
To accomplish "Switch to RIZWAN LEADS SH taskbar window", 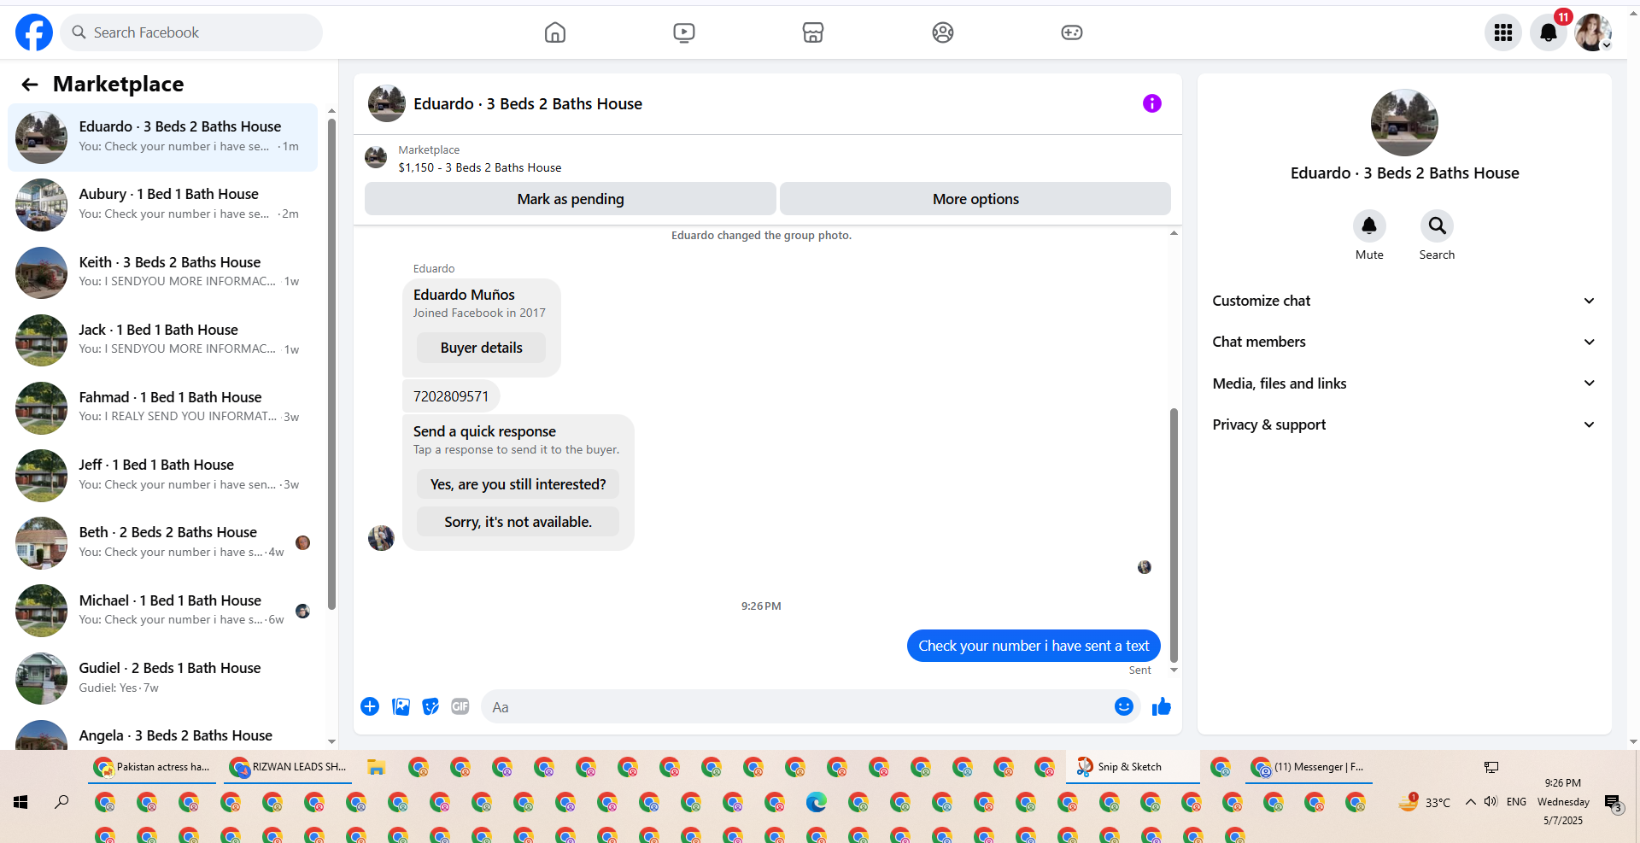I will pos(290,767).
